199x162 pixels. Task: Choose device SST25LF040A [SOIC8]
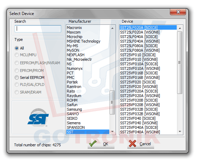click(148, 37)
